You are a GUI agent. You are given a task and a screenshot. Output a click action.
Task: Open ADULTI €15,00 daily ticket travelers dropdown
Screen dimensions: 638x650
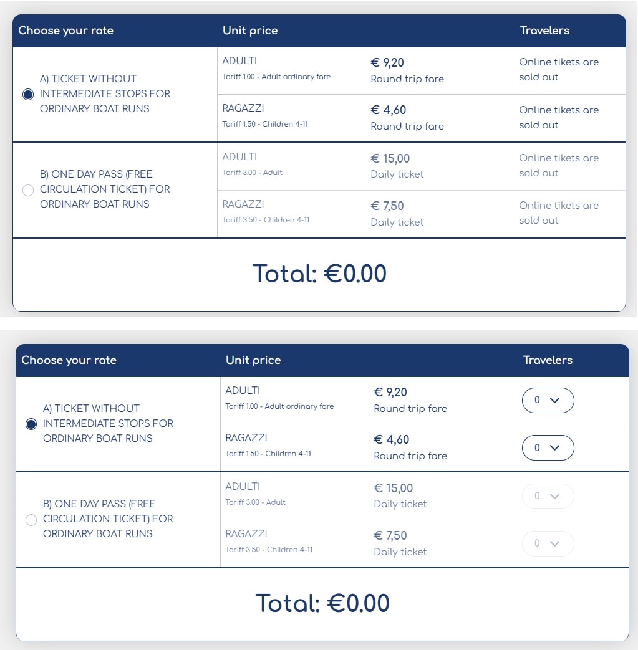click(x=548, y=496)
